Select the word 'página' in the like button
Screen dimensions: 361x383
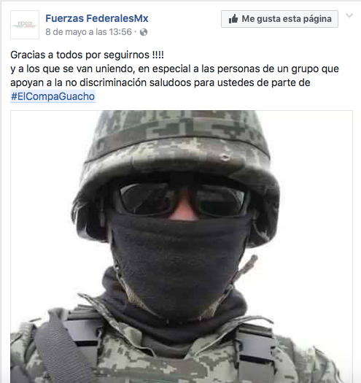click(x=317, y=19)
